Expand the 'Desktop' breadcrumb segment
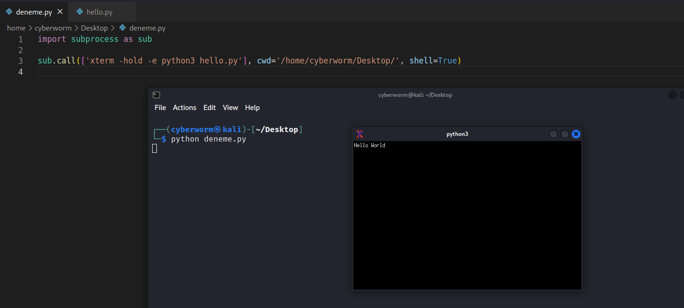The width and height of the screenshot is (684, 308). click(x=94, y=28)
